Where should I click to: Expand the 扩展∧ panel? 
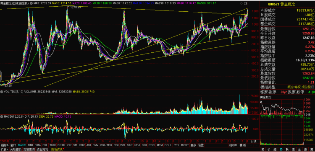(5, 149)
